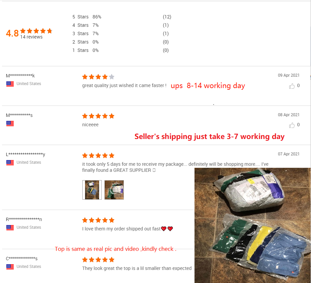Select the 1 Stars rating row
Screen dimensions: 311x283
(80, 50)
